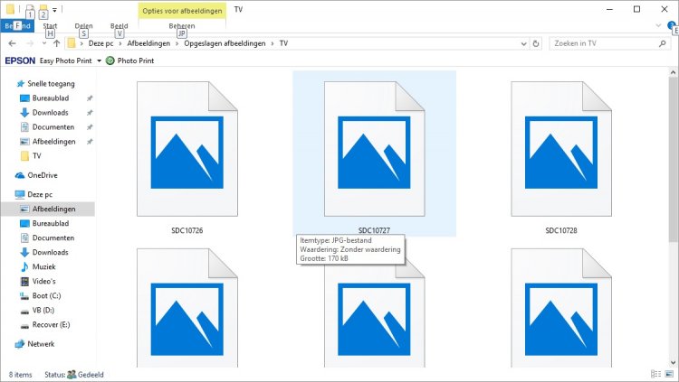Open the Easy Photo Print dropdown arrow
Screen dimensions: 679x382
(x=99, y=61)
